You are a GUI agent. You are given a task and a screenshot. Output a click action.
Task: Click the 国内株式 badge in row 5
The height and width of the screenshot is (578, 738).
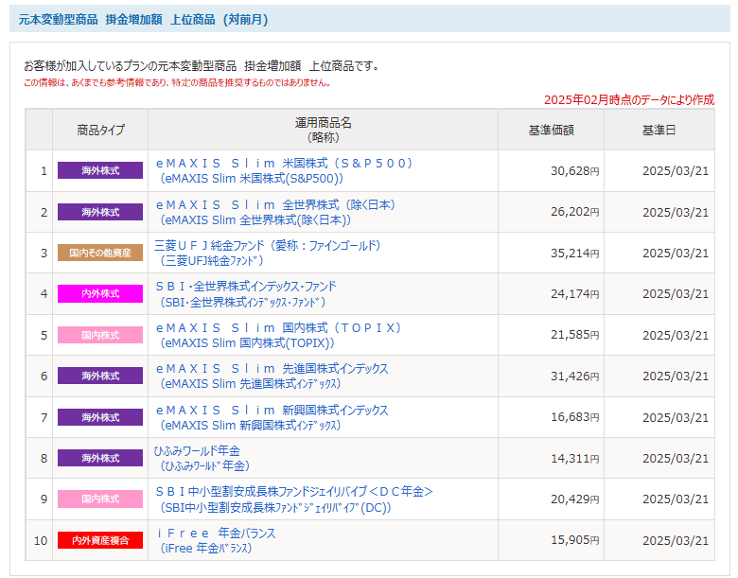click(100, 335)
